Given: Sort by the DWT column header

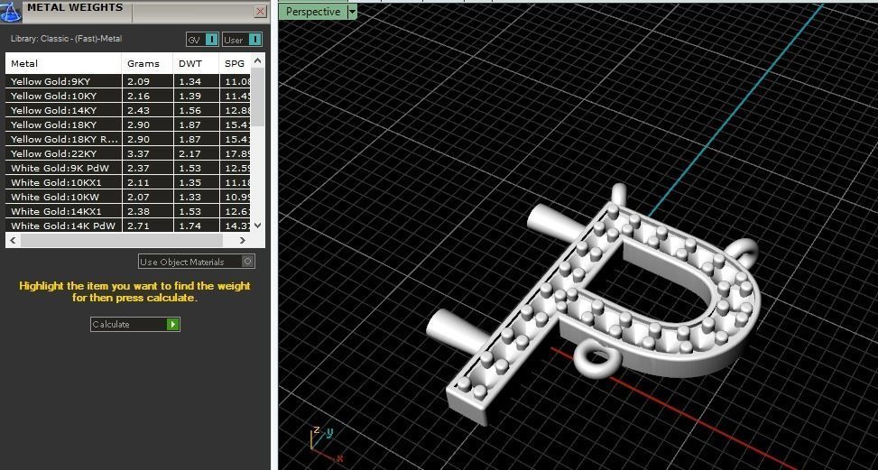Looking at the screenshot, I should coord(196,64).
